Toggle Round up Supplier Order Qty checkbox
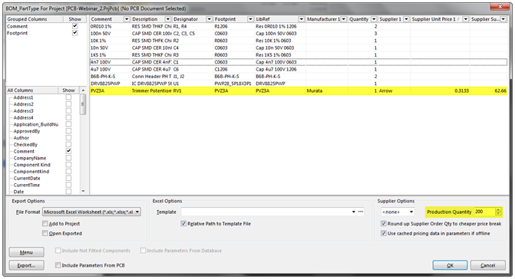Viewport: 515px width, 279px height. point(383,224)
